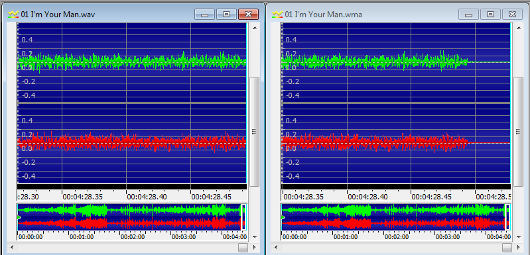Click the wma horizontal scrollbar right arrow
The height and width of the screenshot is (255, 530).
[x=519, y=248]
